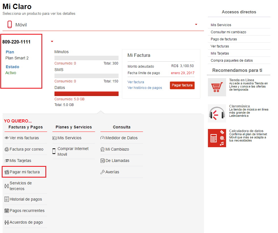Screen dimensions: 278x233
Task: Click the Plan Smart 2 text
Action: pos(17,58)
